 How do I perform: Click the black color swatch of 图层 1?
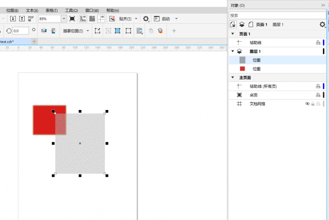pyautogui.click(x=324, y=51)
